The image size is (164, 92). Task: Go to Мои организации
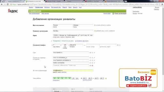click(34, 14)
